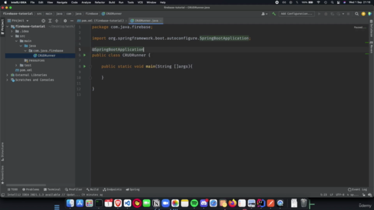This screenshot has width=374, height=210.
Task: Click the 5:23 cursor position in status bar
Action: pos(323,195)
